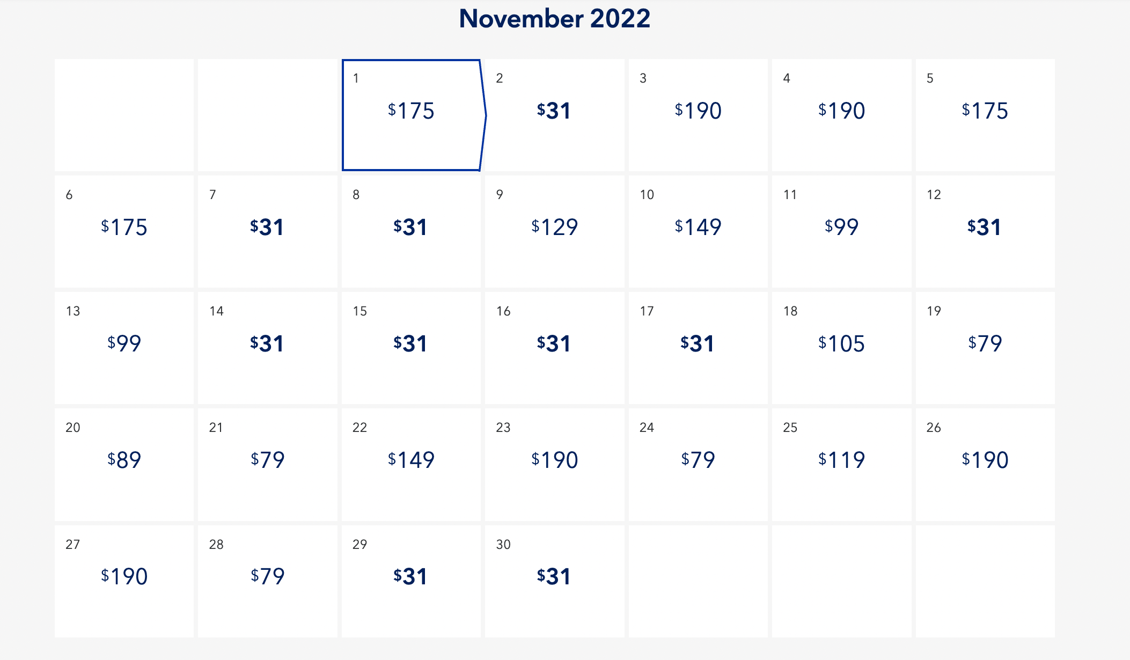Choose November 2 with $31 fare
The height and width of the screenshot is (660, 1130).
[554, 115]
